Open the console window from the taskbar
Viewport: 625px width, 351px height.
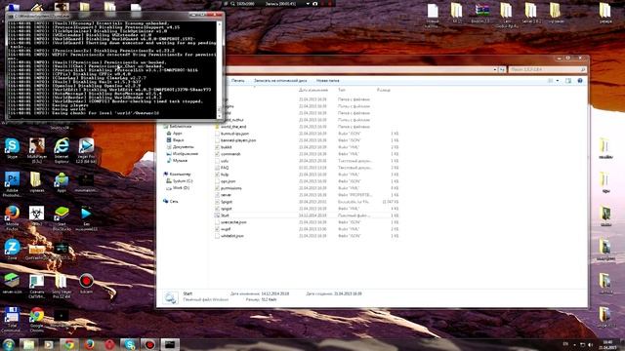coord(170,344)
